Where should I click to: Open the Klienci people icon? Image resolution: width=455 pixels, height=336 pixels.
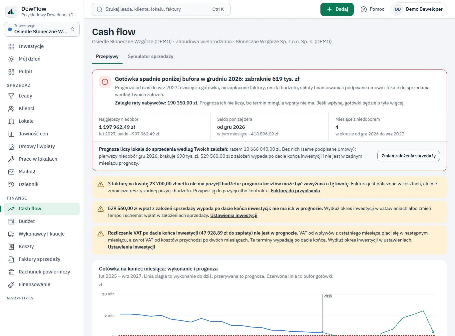tap(11, 108)
